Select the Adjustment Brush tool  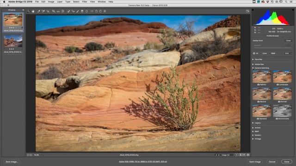78,11
